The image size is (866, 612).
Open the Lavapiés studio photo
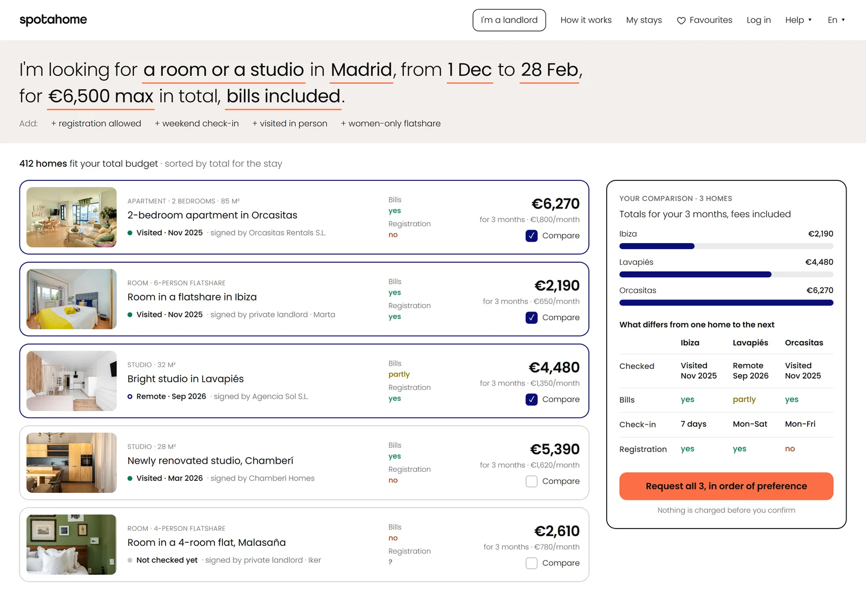tap(71, 381)
